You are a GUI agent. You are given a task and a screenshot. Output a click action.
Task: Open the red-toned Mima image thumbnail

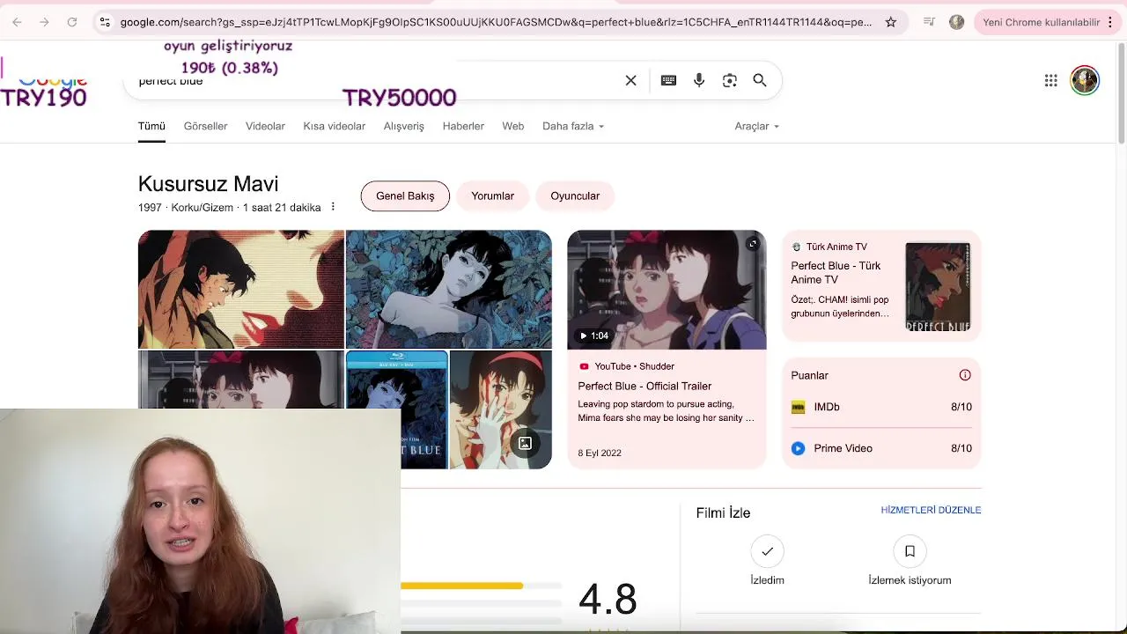click(x=241, y=290)
